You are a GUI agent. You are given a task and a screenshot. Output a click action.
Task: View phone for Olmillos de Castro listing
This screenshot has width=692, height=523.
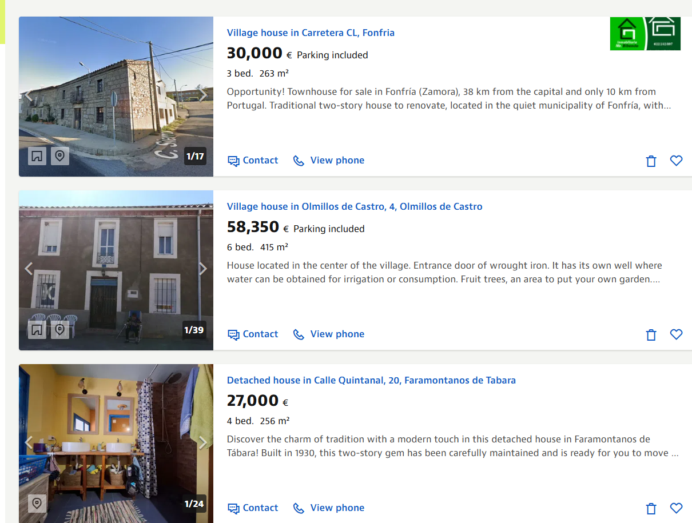[x=329, y=334]
